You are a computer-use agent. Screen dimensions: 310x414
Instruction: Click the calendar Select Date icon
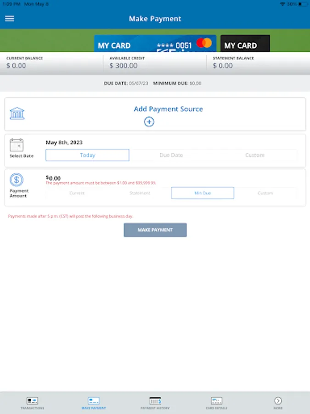(17, 145)
